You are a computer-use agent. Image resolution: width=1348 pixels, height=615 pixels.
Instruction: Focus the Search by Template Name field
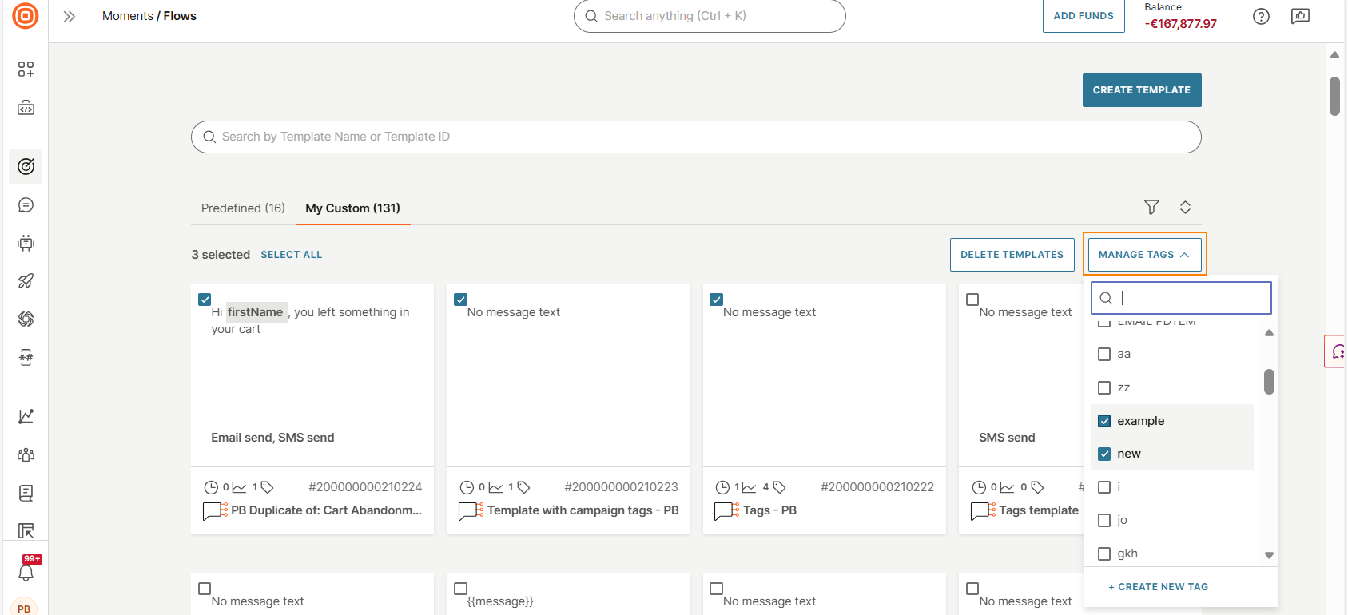coord(696,137)
